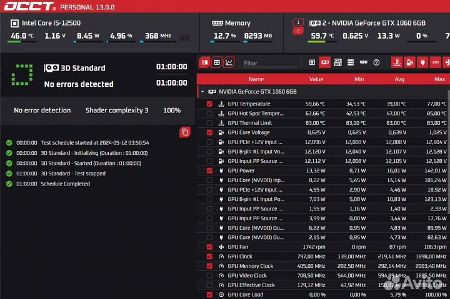Viewport: 450px width, 299px height.
Task: Click the power plug sensor filter icon
Action: point(422,62)
